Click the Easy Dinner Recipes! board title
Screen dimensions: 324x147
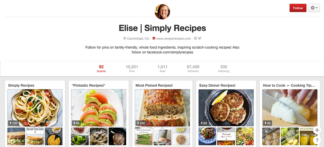217,85
